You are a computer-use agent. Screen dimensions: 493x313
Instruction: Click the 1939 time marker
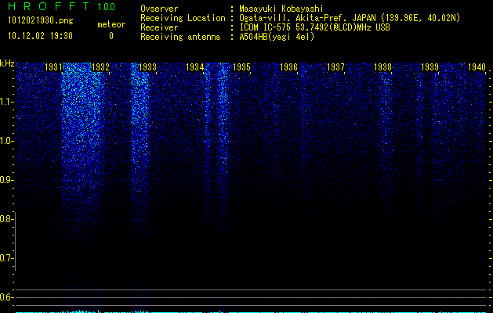click(x=430, y=67)
